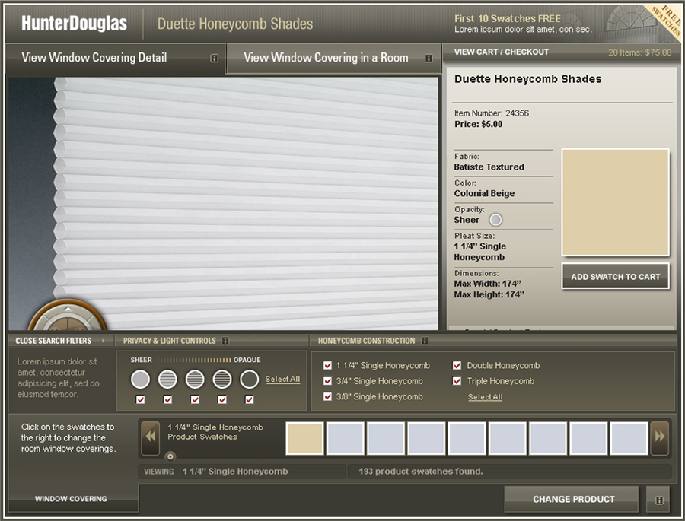The width and height of the screenshot is (685, 521).
Task: Click the HunterDouglas logo
Action: [x=75, y=23]
